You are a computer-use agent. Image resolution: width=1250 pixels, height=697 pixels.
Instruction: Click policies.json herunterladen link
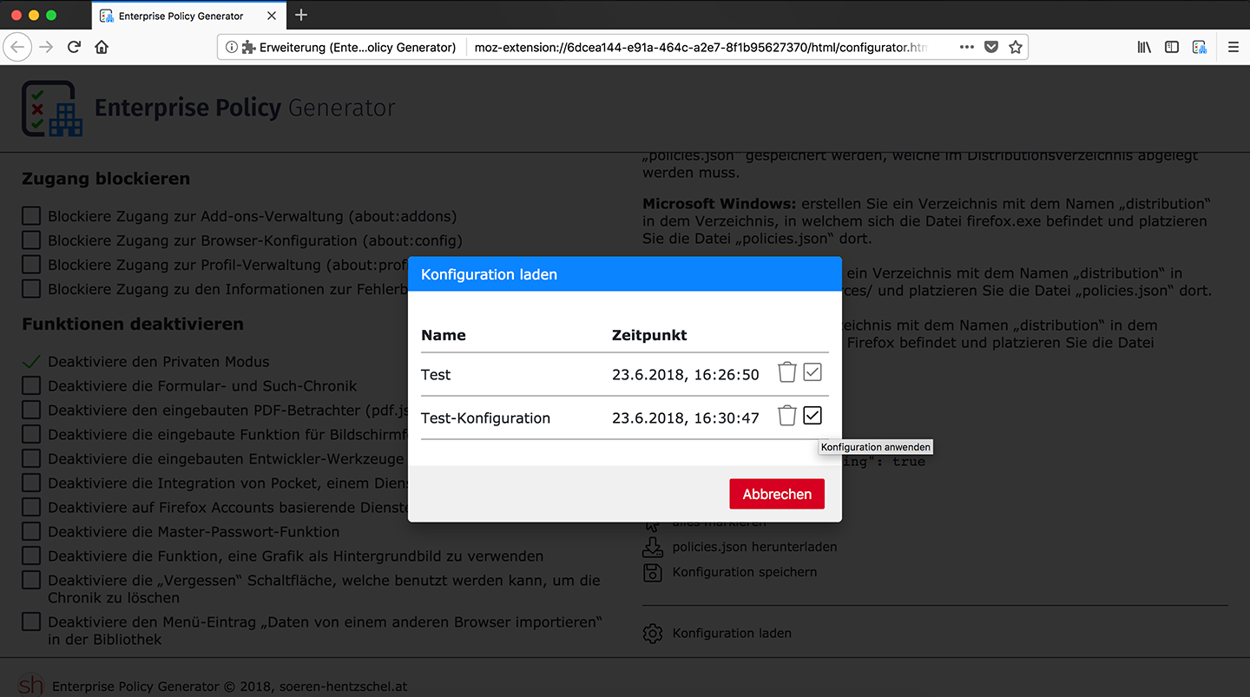[x=753, y=547]
